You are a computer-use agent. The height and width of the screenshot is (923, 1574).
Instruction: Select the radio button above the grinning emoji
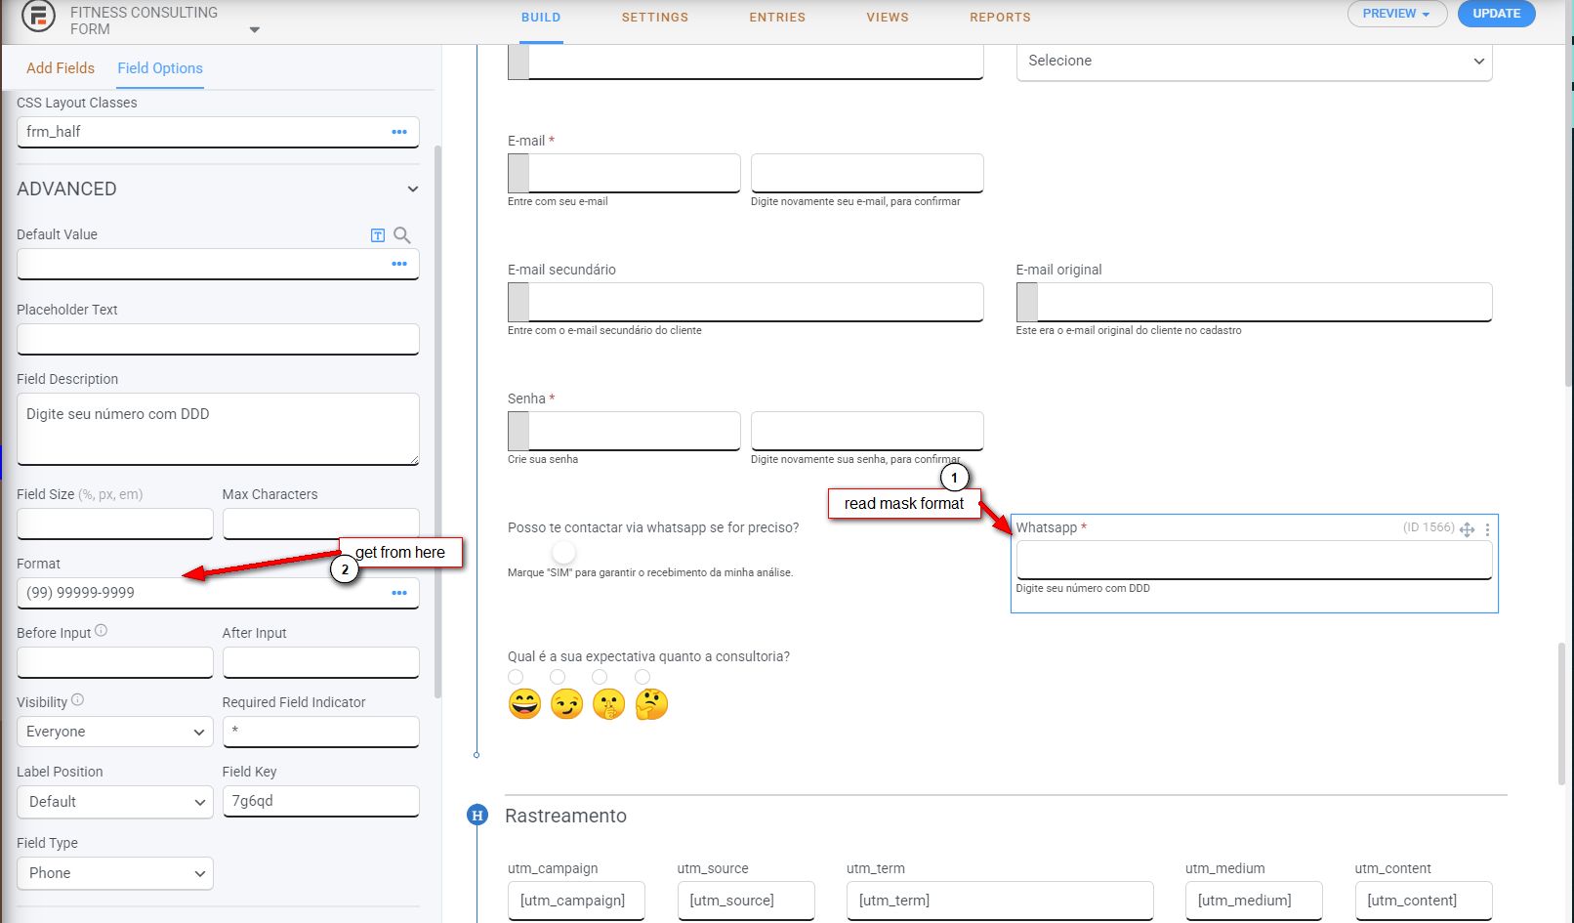(x=516, y=677)
